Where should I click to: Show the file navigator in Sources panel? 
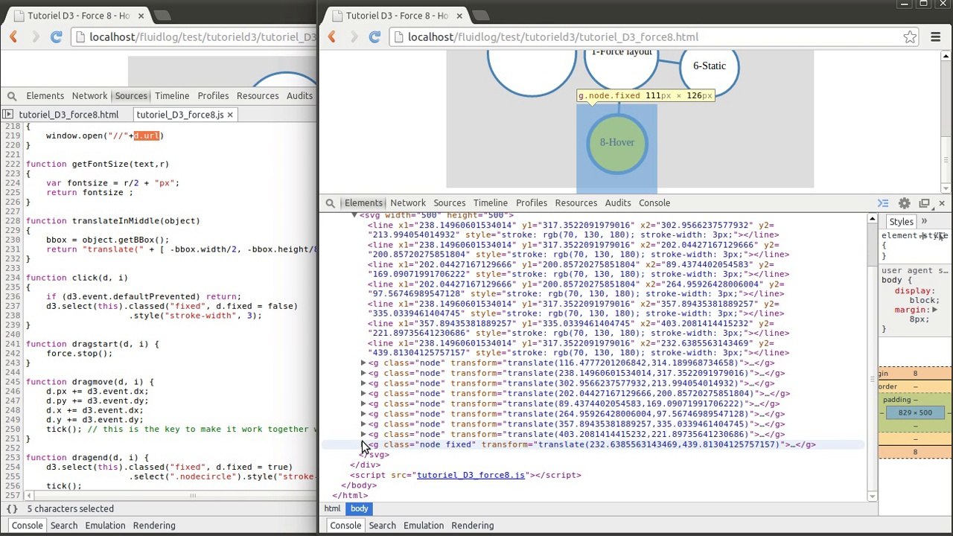click(7, 115)
